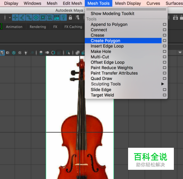Toggle the deformations selection mask icon
183x179 pixels.
(x=43, y=18)
